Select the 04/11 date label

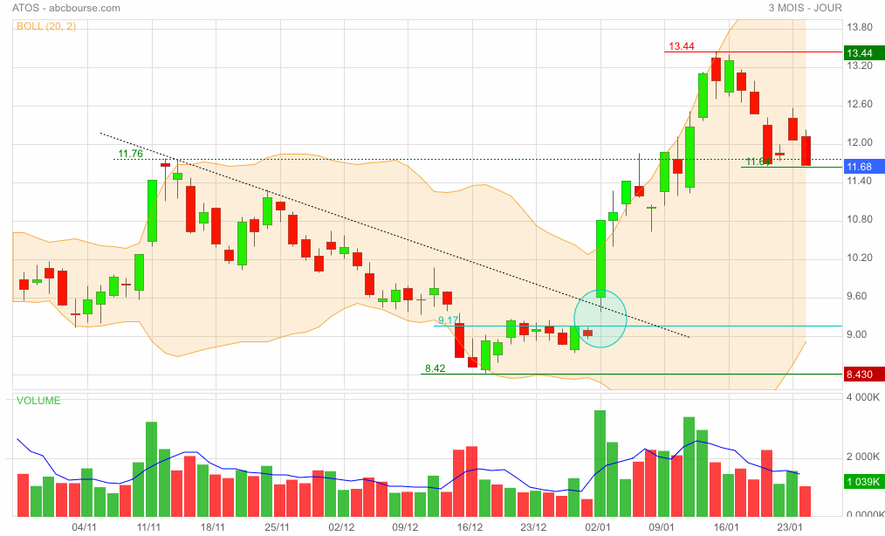tap(84, 527)
